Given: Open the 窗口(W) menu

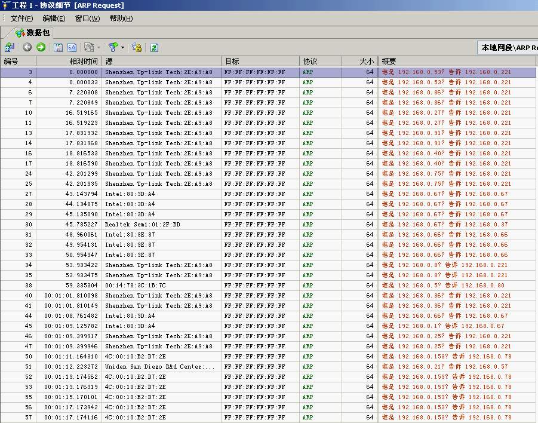Looking at the screenshot, I should pos(87,19).
